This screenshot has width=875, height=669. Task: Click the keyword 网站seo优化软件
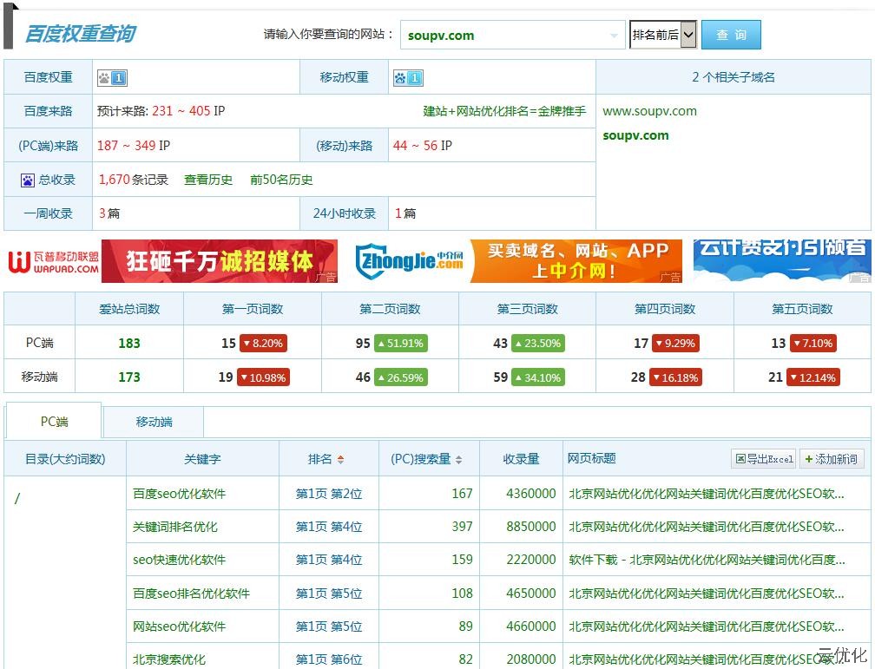179,626
